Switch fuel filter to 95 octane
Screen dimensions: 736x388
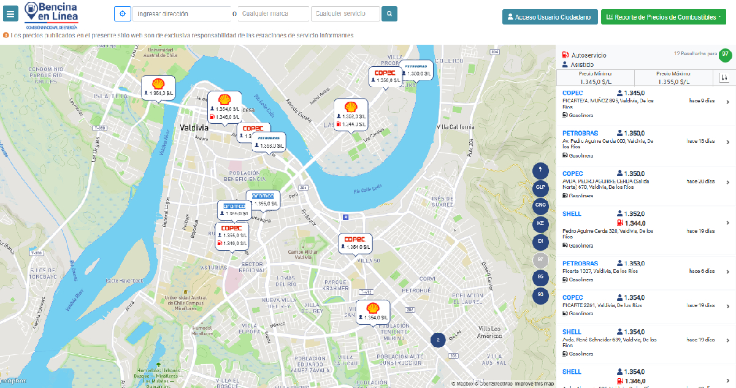pos(540,277)
